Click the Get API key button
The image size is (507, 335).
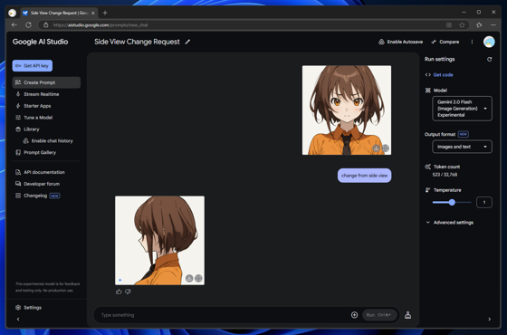coord(33,65)
